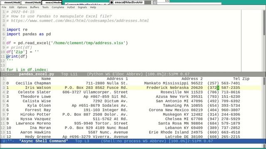
Task: Click the 'Address 1' column header
Action: (x=117, y=79)
